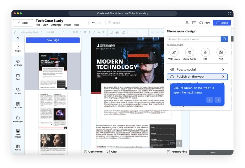Screen dimensions: 245x168
Task: Choose PDF export option
Action: point(205,54)
